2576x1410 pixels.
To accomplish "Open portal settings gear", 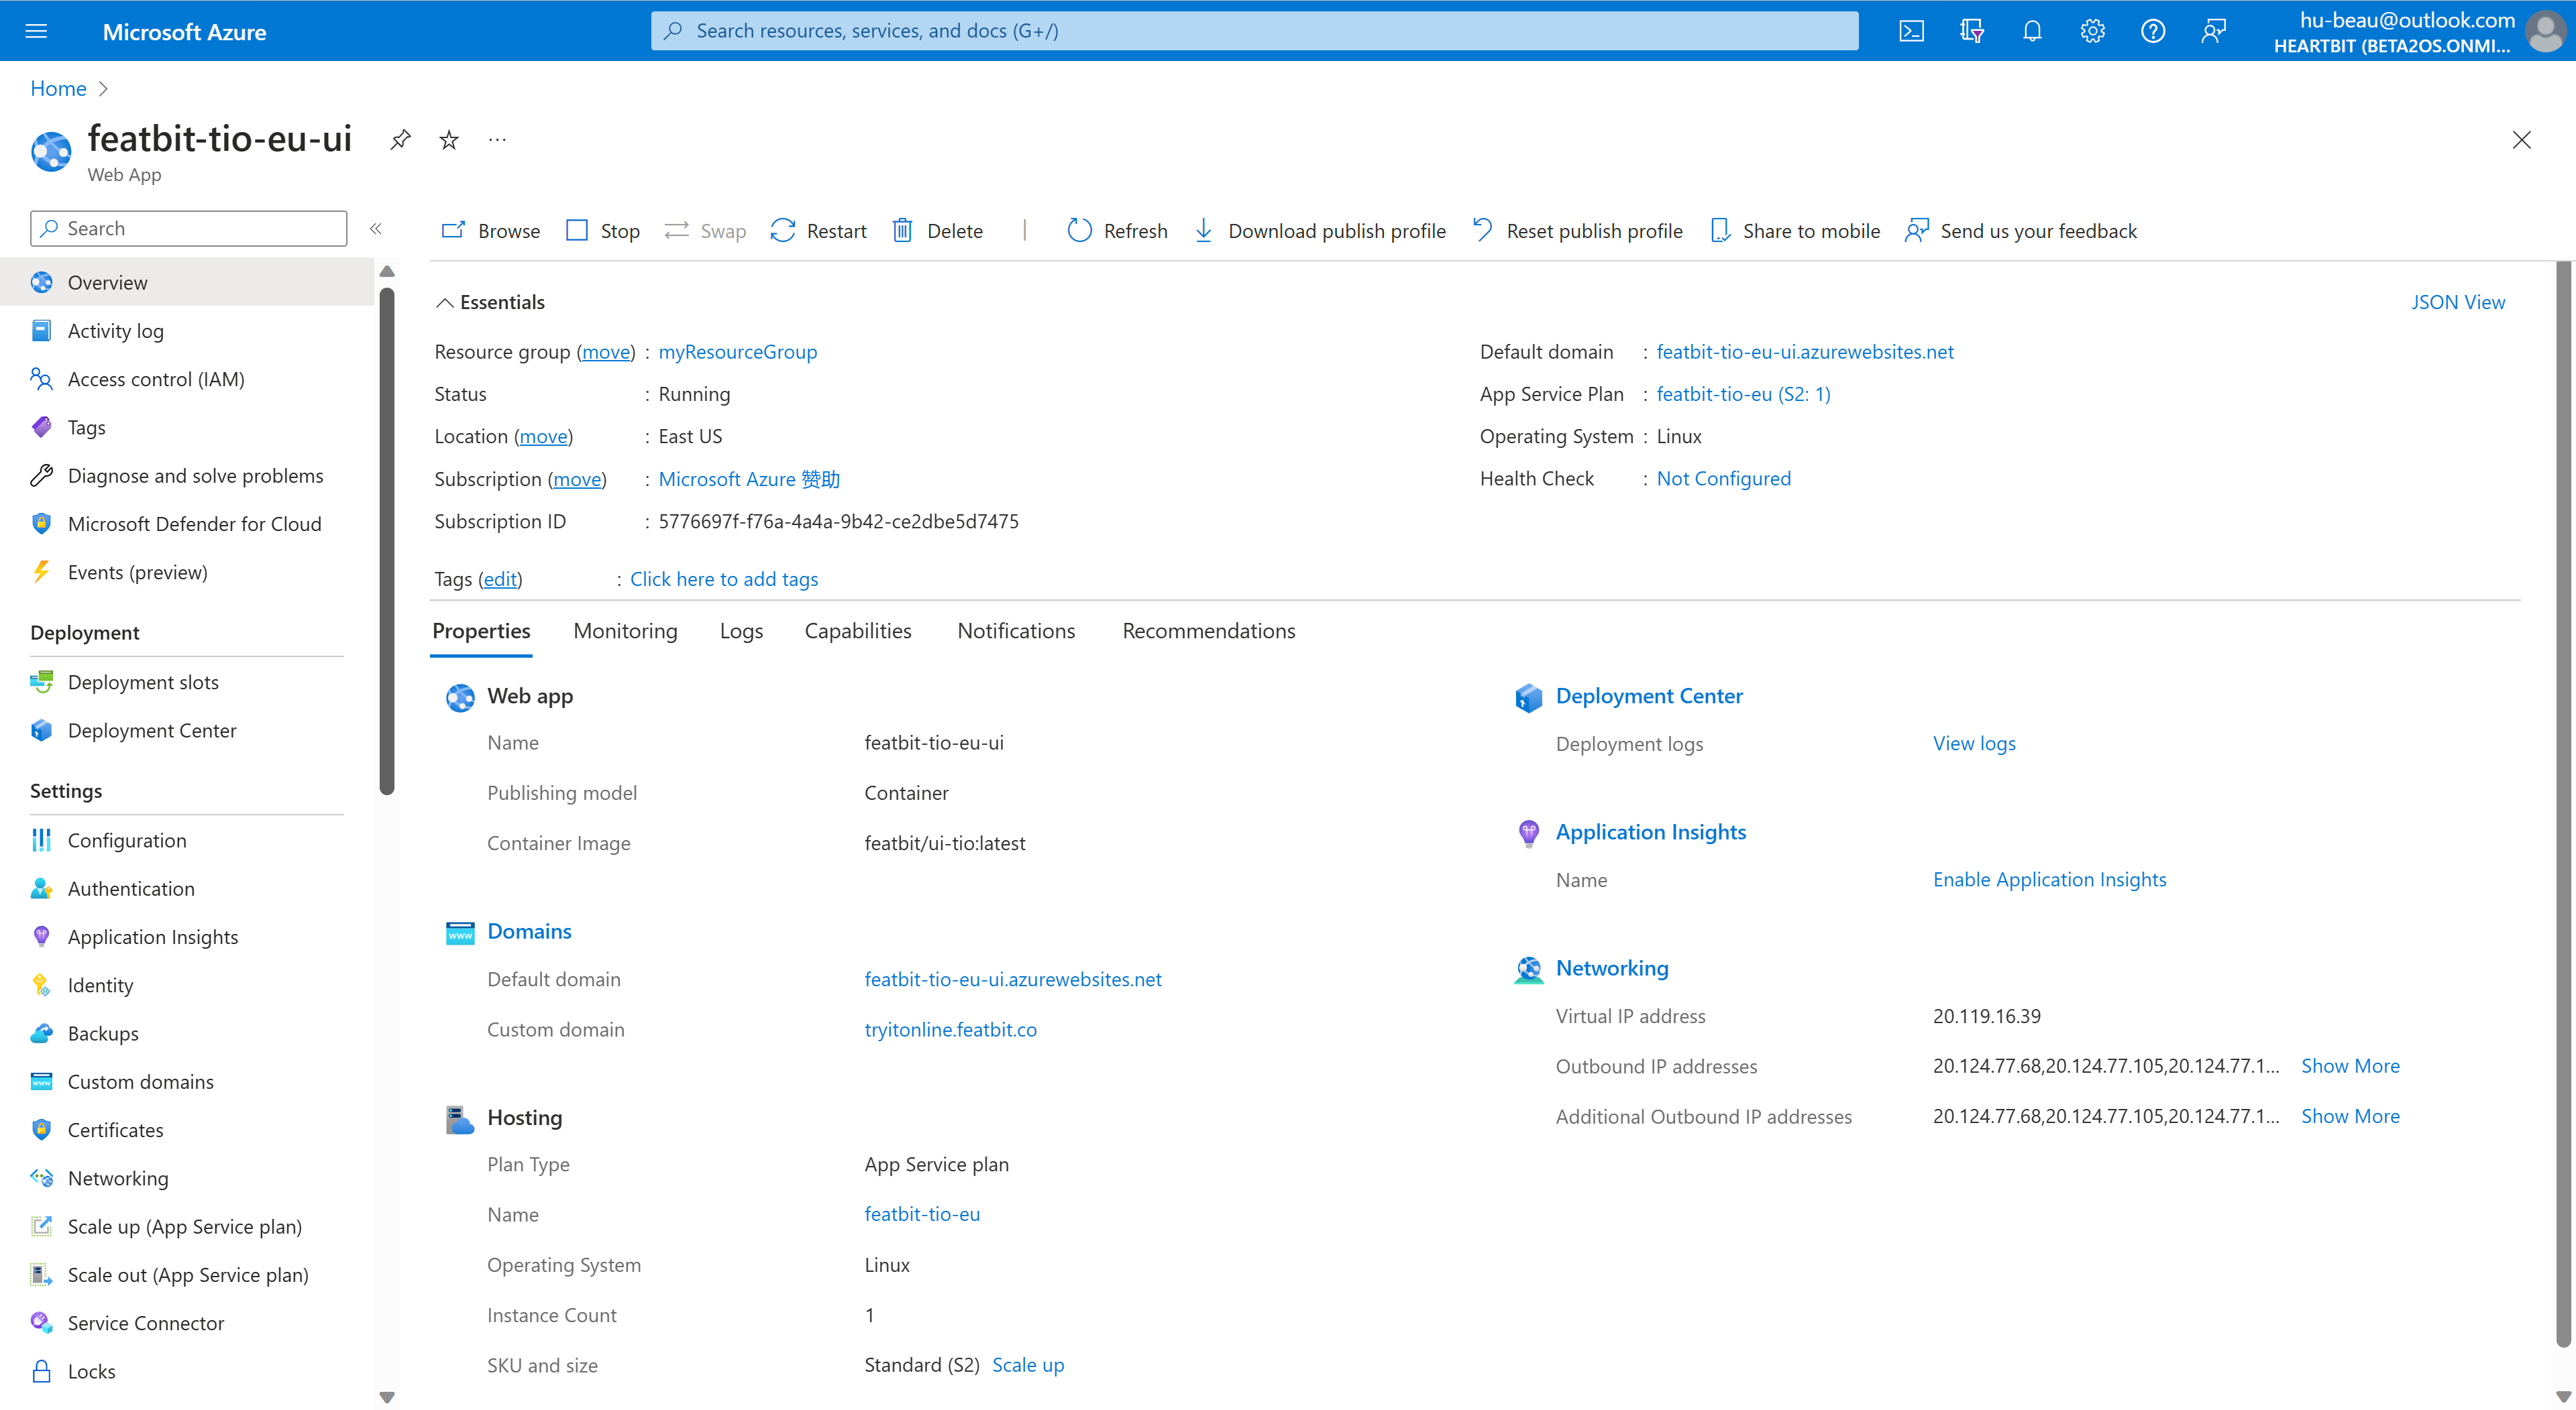I will click(x=2092, y=31).
